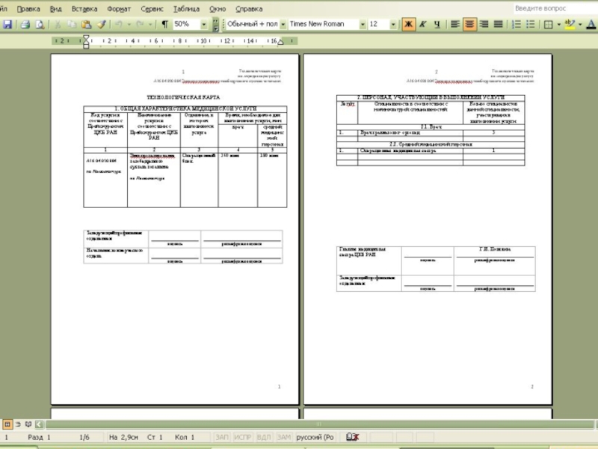Open the Times New Roman font dropdown
598x449 pixels.
pos(363,25)
